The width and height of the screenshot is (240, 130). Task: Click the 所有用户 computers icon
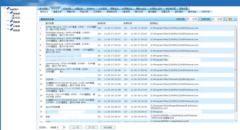tap(8, 9)
